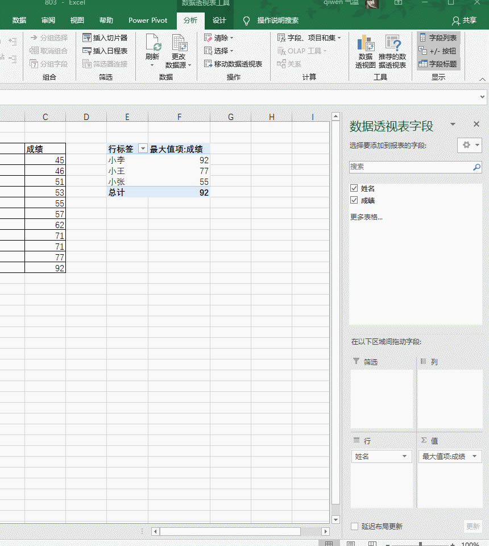Select 插入切片器 to insert a slicer
Viewport: 489px width, 546px height.
click(105, 39)
